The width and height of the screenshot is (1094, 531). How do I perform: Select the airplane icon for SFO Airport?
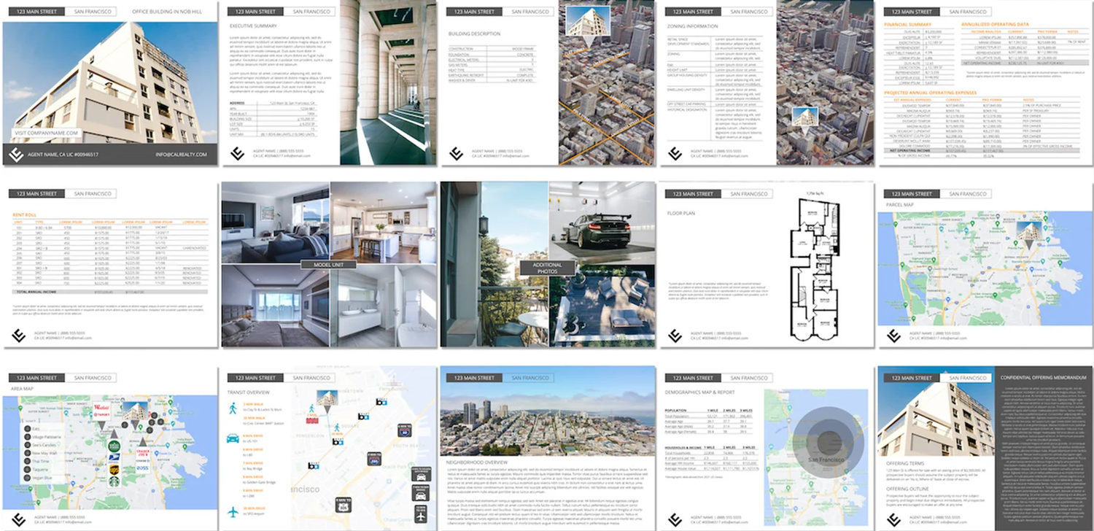pyautogui.click(x=233, y=511)
